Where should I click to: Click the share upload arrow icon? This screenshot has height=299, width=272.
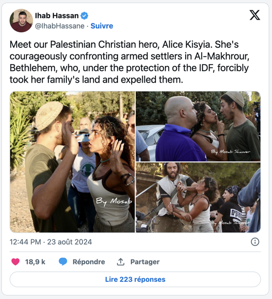pos(120,262)
